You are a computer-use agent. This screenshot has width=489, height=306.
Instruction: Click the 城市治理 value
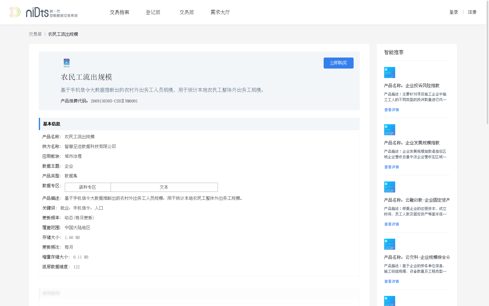coord(73,156)
